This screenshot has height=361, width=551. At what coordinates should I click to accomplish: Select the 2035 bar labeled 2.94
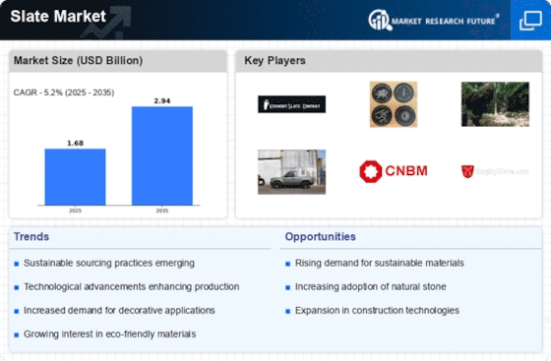pos(162,156)
